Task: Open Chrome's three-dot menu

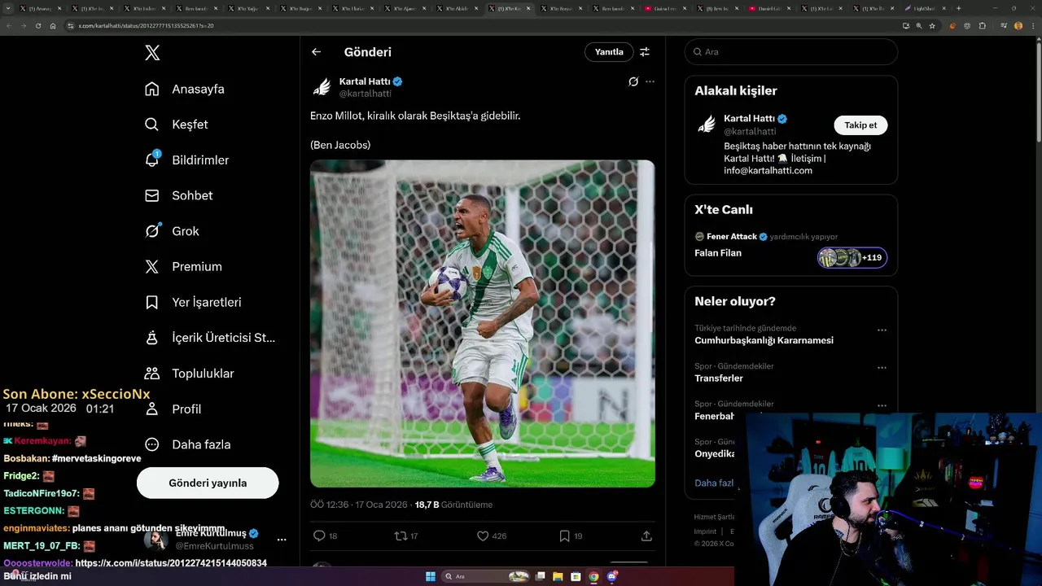Action: (1033, 25)
